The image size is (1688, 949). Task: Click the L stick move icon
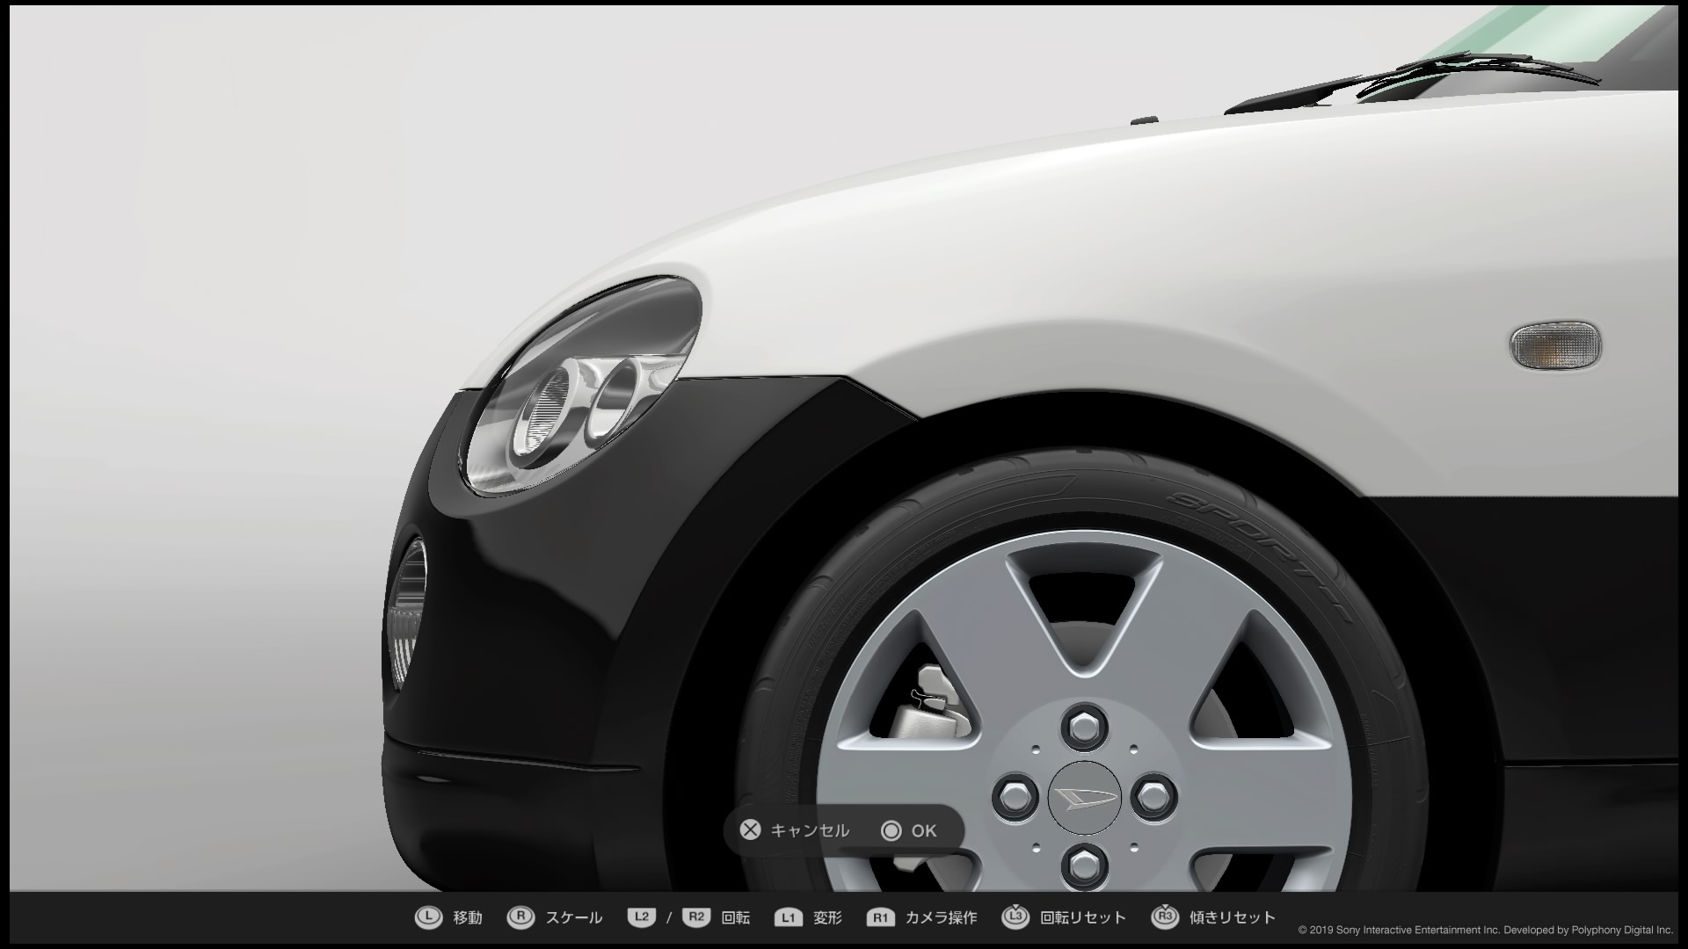428,917
